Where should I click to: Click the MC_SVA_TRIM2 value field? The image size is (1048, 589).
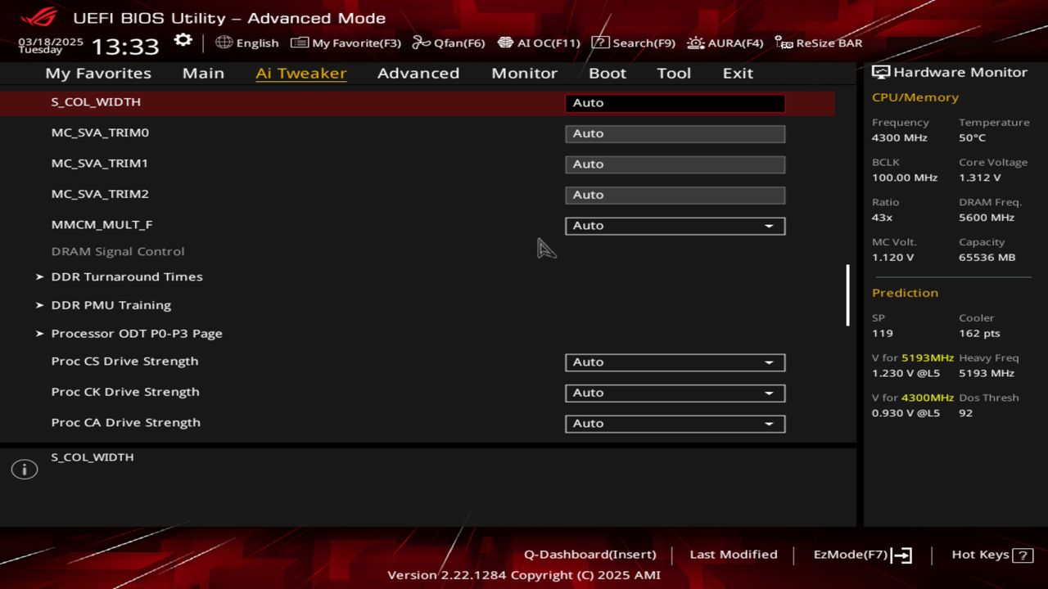pos(675,195)
